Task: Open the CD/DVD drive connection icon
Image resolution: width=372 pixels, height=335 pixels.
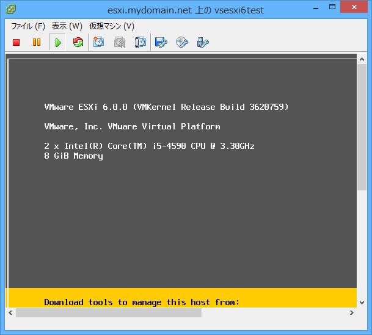Action: coord(182,42)
